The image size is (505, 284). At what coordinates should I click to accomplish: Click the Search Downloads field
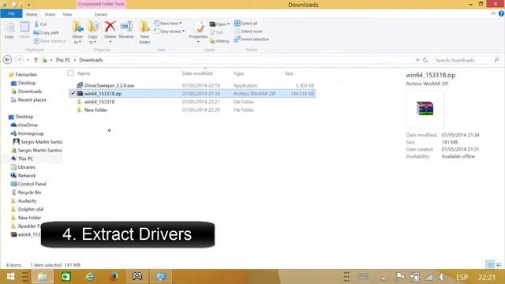click(466, 60)
